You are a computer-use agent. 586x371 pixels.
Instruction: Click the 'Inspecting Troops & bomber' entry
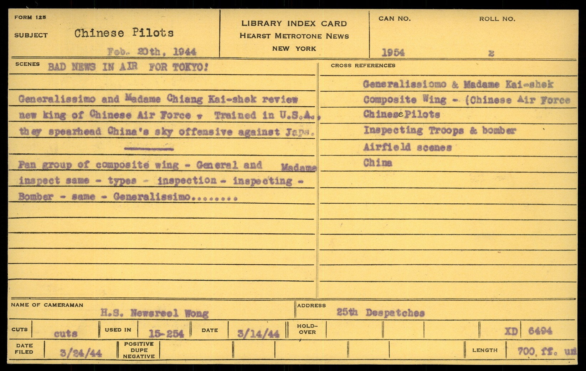pos(439,131)
